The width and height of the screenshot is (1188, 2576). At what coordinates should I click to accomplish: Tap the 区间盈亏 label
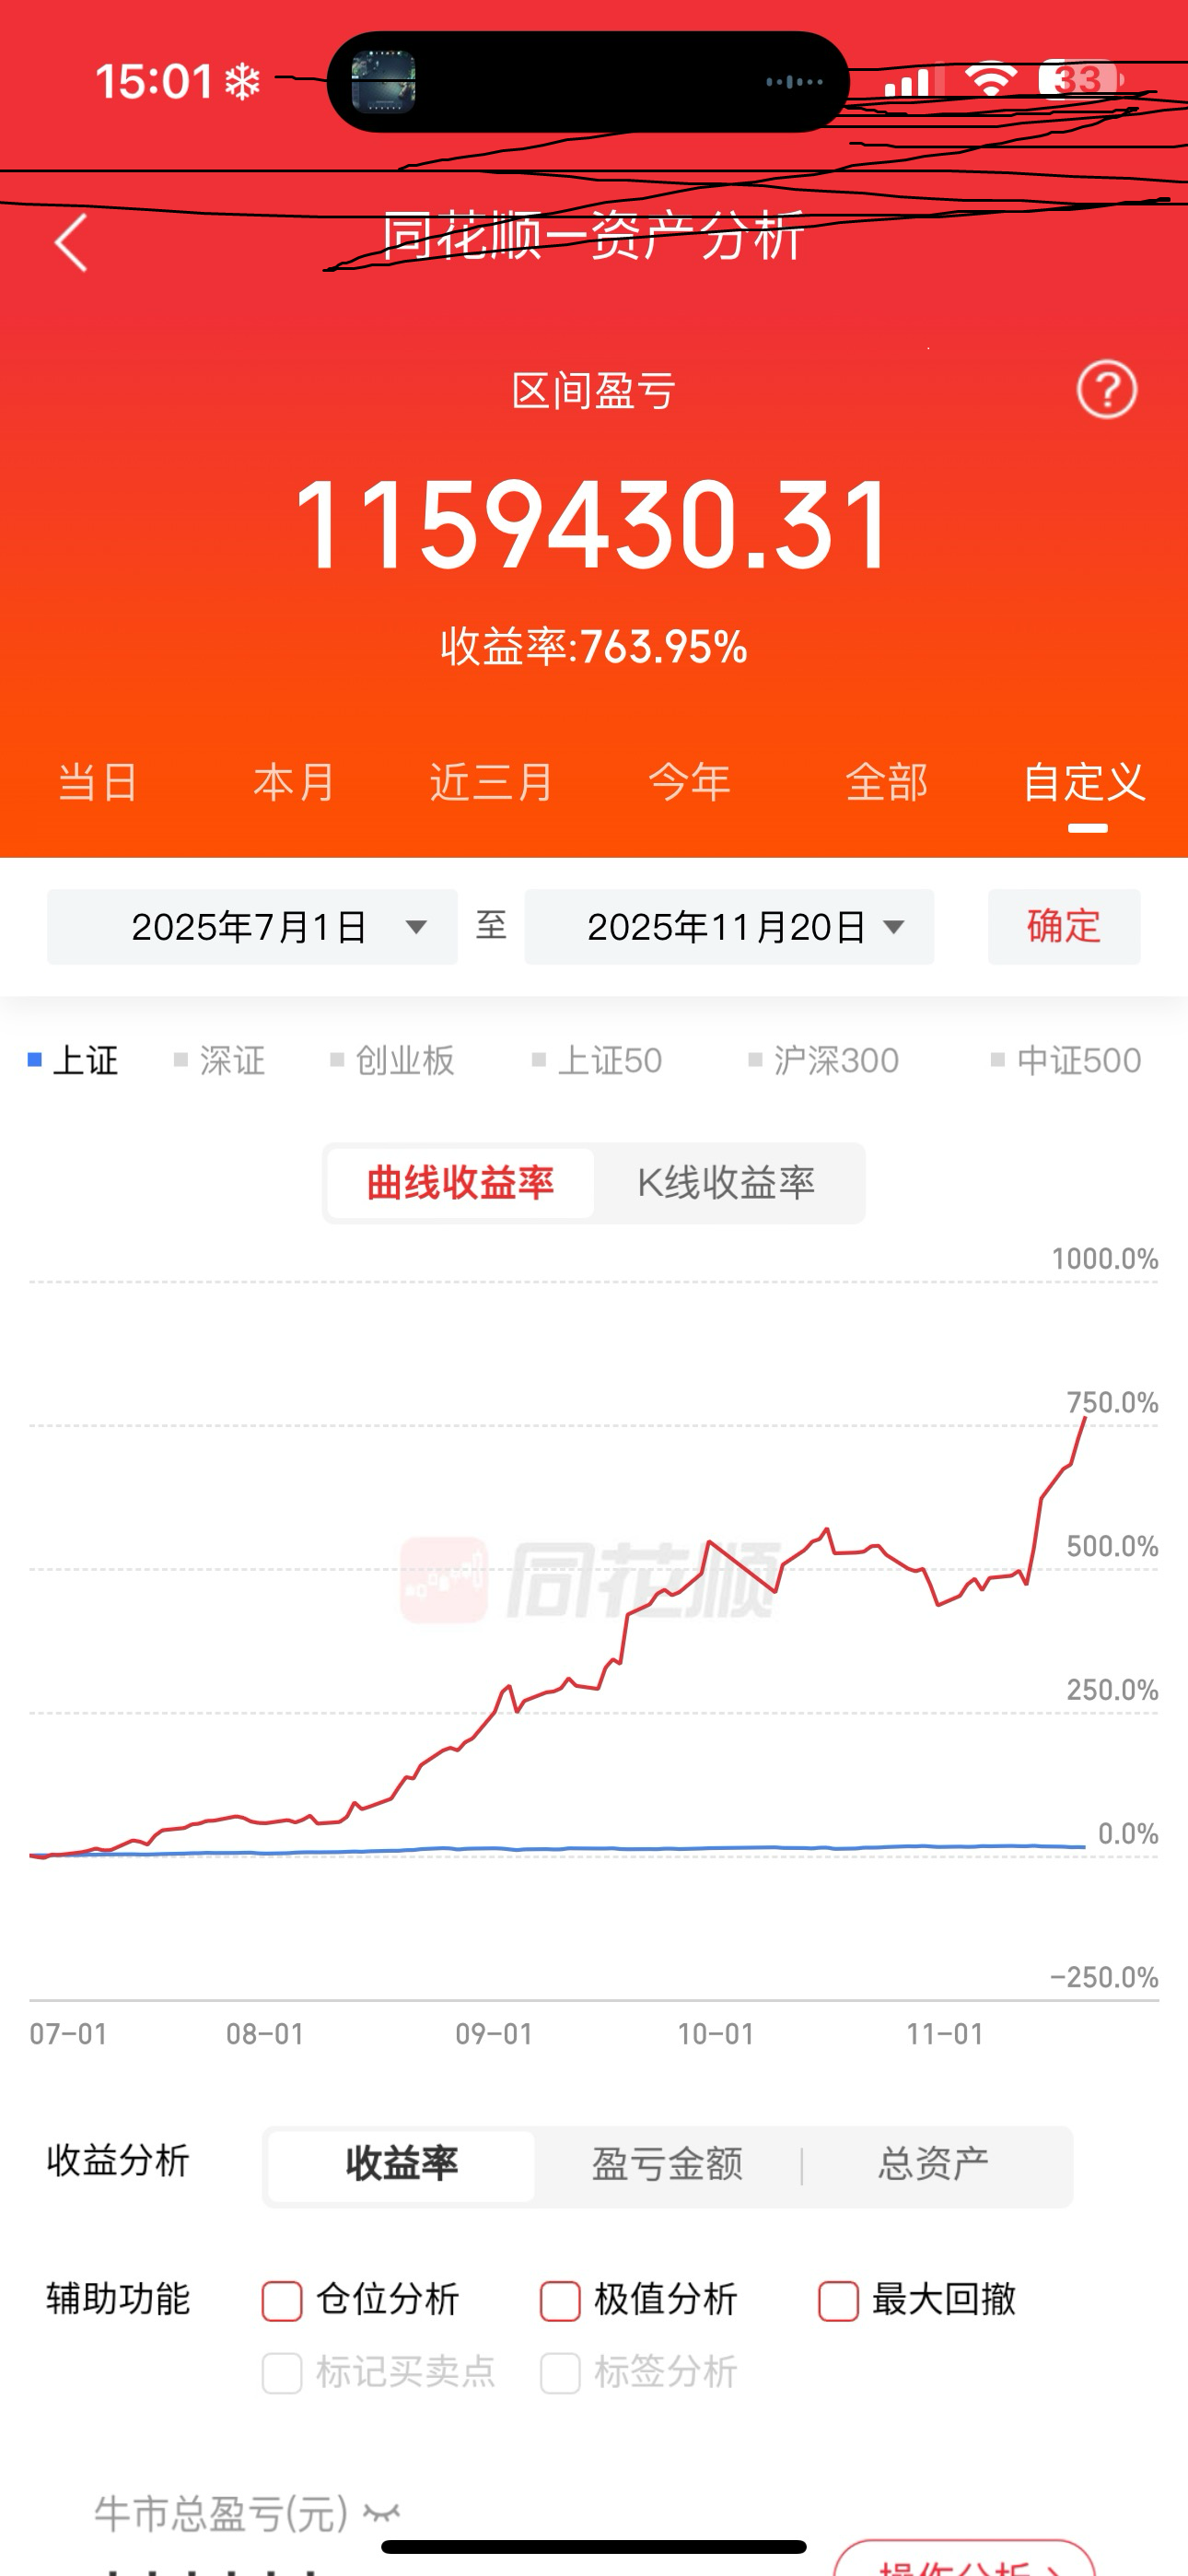(594, 391)
